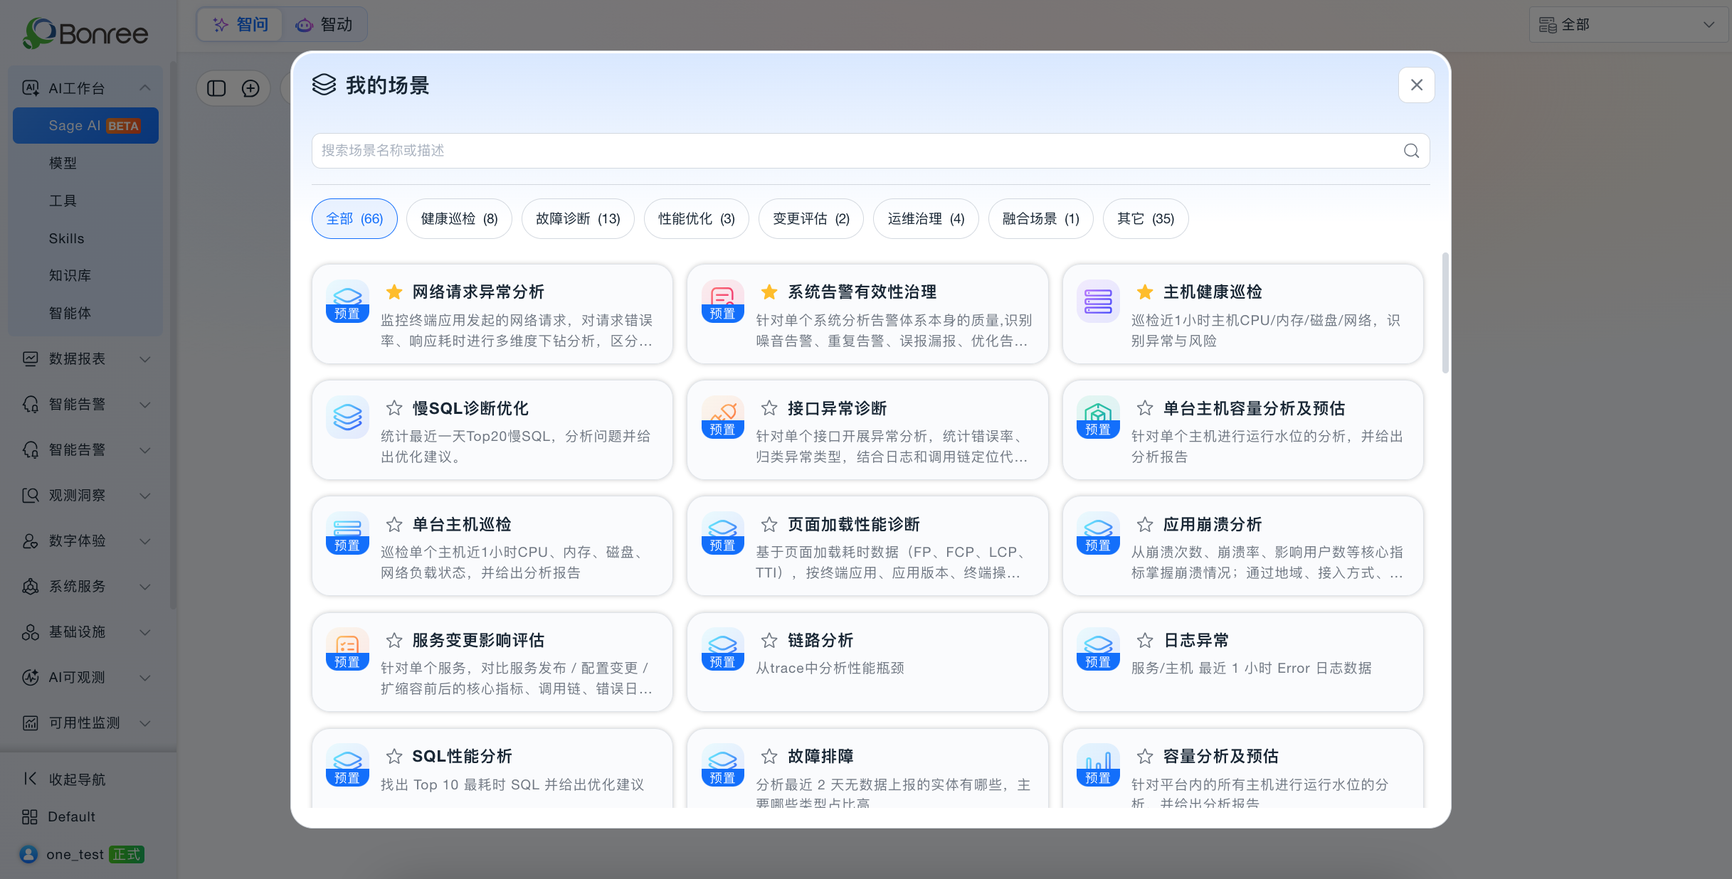Expand the 可用性监测 menu
Viewport: 1732px width, 879px height.
tap(144, 723)
